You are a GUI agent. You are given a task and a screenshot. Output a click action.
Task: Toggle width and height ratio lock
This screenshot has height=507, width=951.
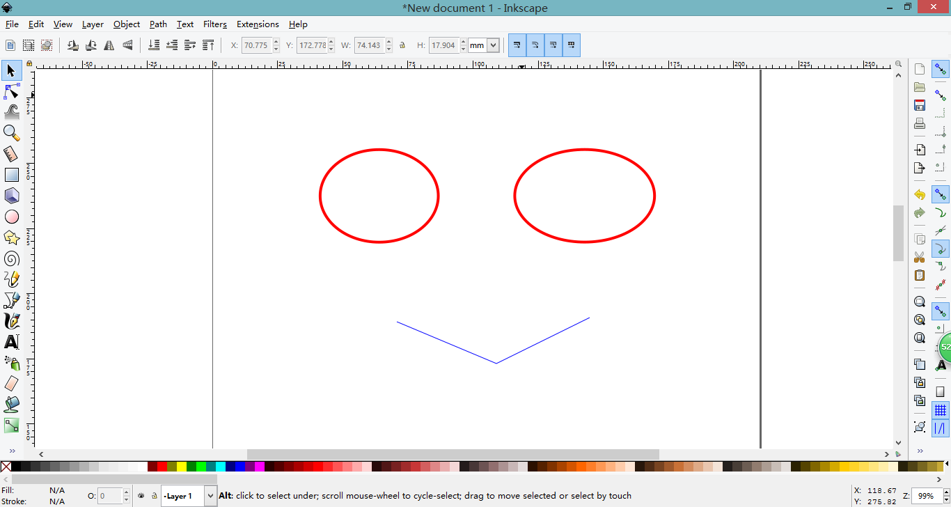pyautogui.click(x=402, y=45)
